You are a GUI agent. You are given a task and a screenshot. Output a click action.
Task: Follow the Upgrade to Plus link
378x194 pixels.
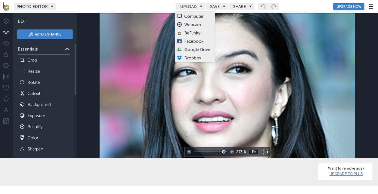pyautogui.click(x=346, y=174)
